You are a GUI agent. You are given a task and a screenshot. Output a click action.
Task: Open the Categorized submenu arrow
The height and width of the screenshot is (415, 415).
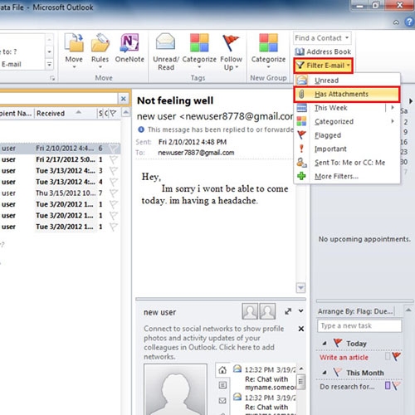click(x=393, y=121)
